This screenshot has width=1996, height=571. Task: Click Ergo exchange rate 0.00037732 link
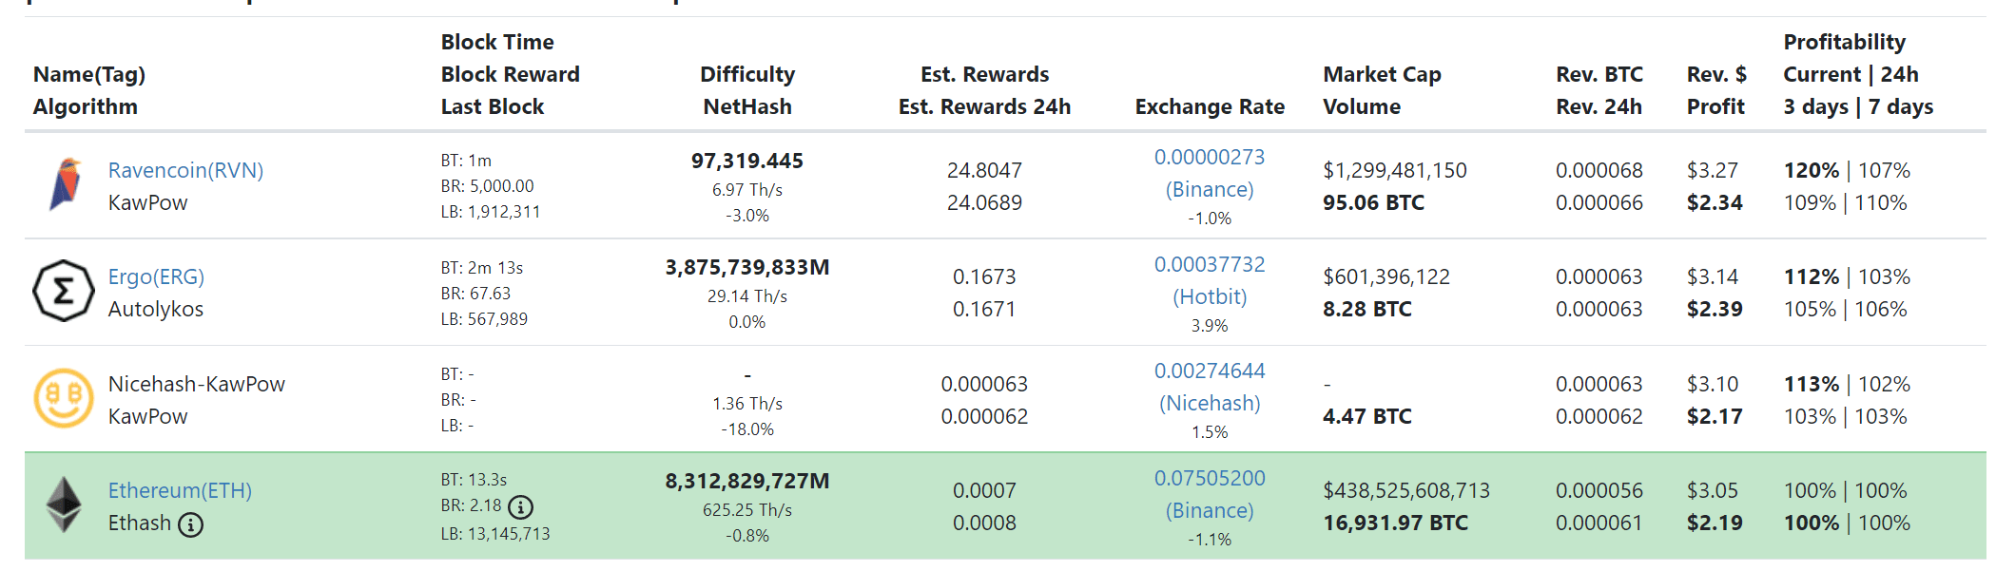pos(1210,264)
